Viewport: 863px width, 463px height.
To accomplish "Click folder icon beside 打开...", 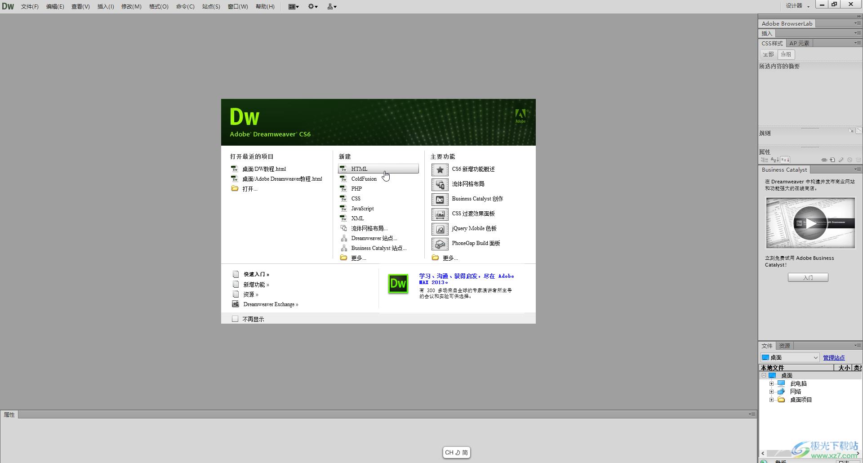I will pos(235,189).
